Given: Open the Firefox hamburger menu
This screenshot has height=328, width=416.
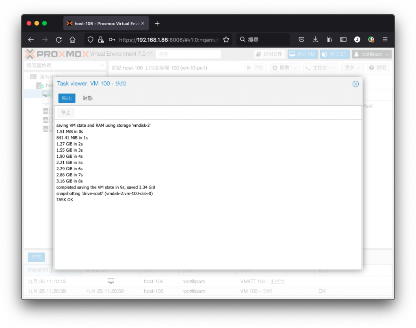Looking at the screenshot, I should 385,40.
